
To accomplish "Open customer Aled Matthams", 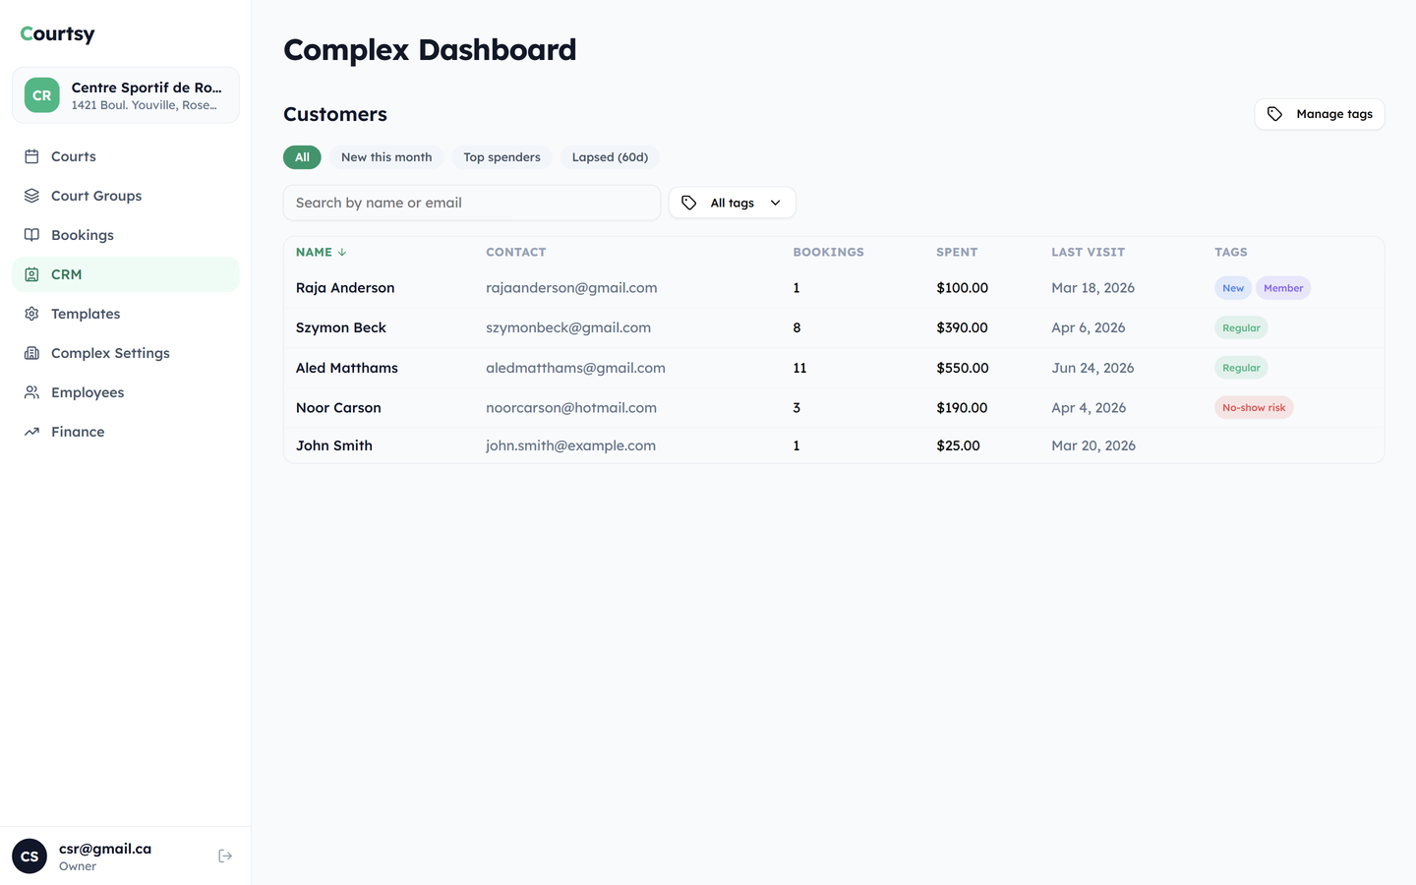I will (347, 368).
